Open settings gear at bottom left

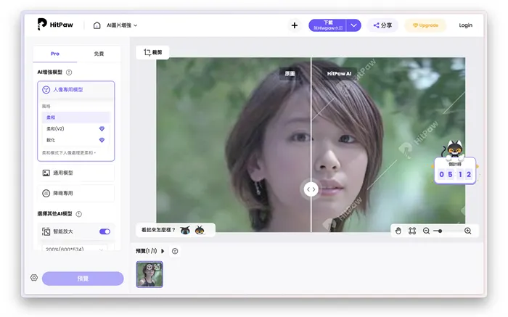click(x=34, y=278)
